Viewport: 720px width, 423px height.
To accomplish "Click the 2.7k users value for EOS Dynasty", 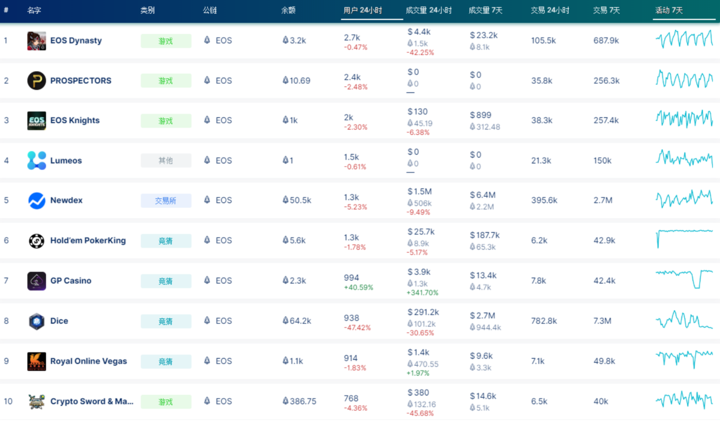I will click(x=352, y=37).
